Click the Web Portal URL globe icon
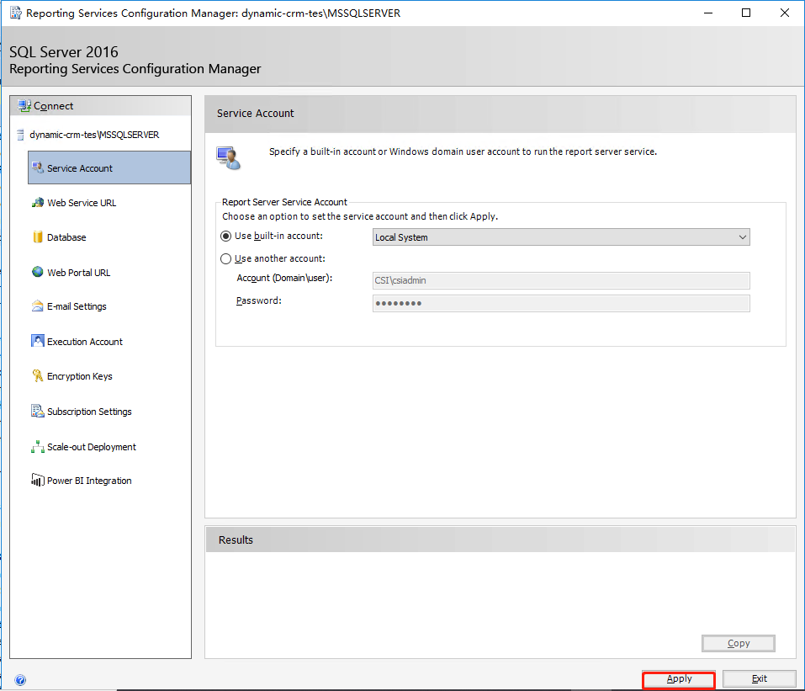The width and height of the screenshot is (805, 691). (38, 272)
